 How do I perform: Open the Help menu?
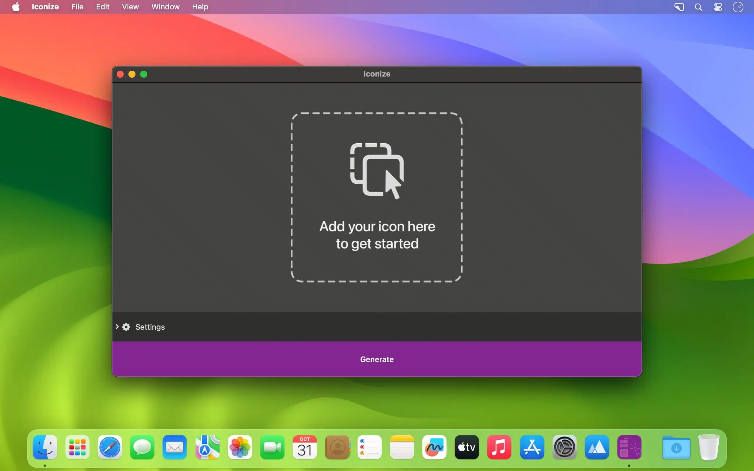click(200, 7)
